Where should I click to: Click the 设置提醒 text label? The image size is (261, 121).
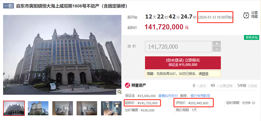(x=254, y=15)
